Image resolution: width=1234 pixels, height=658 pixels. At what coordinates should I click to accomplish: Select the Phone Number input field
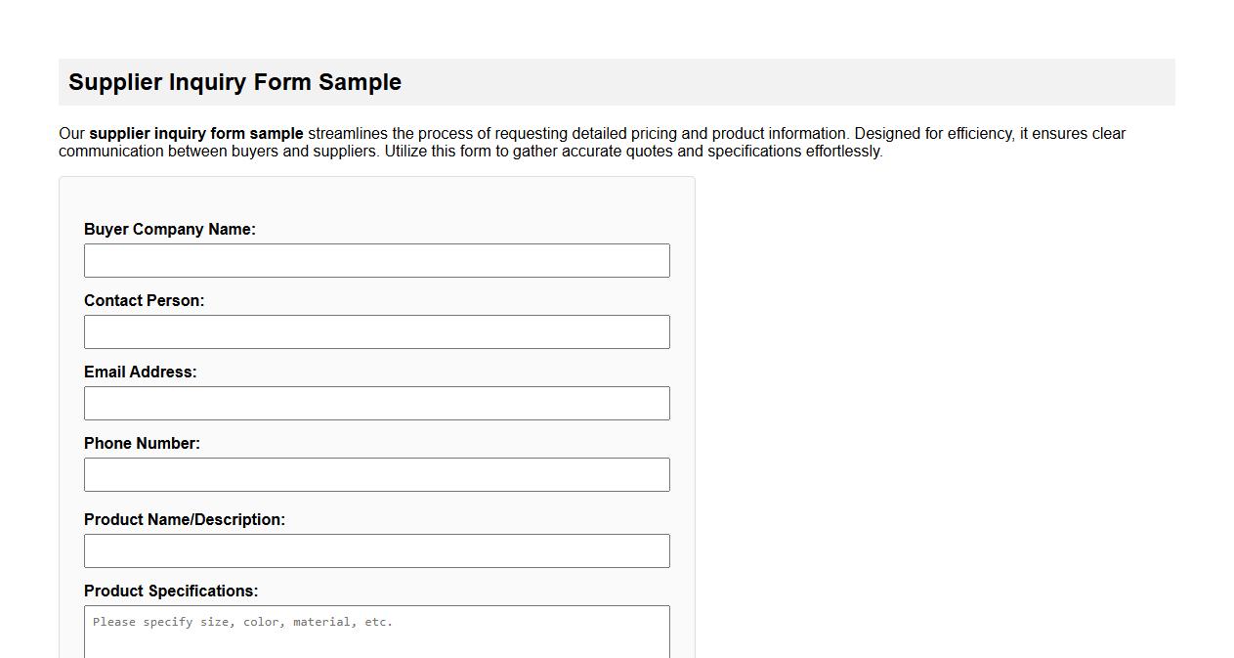pos(376,474)
